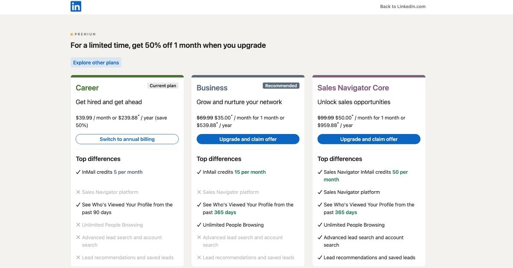Select the Sales Navigator Core heading

pyautogui.click(x=353, y=88)
